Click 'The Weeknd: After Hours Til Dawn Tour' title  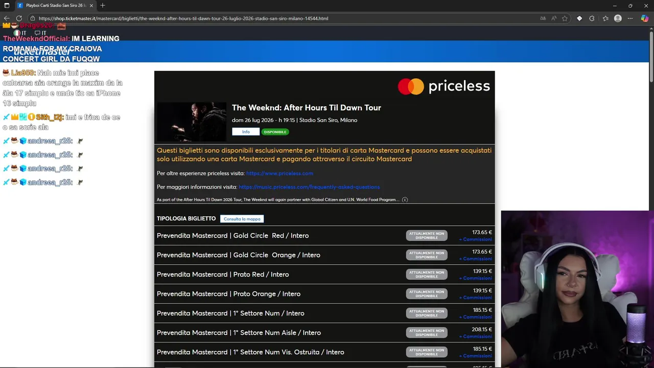(x=307, y=108)
